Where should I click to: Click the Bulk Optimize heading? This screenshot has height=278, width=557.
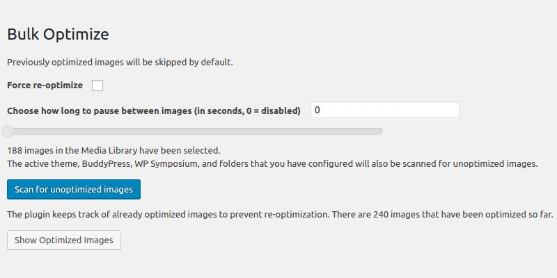(58, 33)
